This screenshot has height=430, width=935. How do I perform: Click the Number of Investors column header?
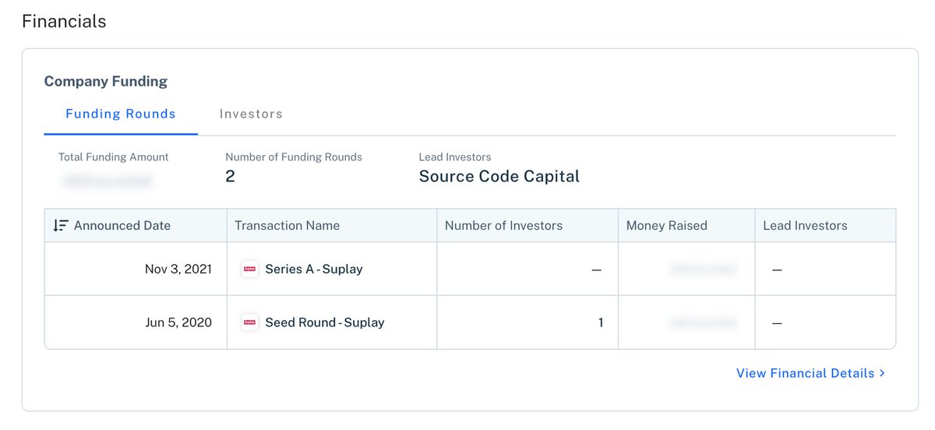click(x=503, y=226)
